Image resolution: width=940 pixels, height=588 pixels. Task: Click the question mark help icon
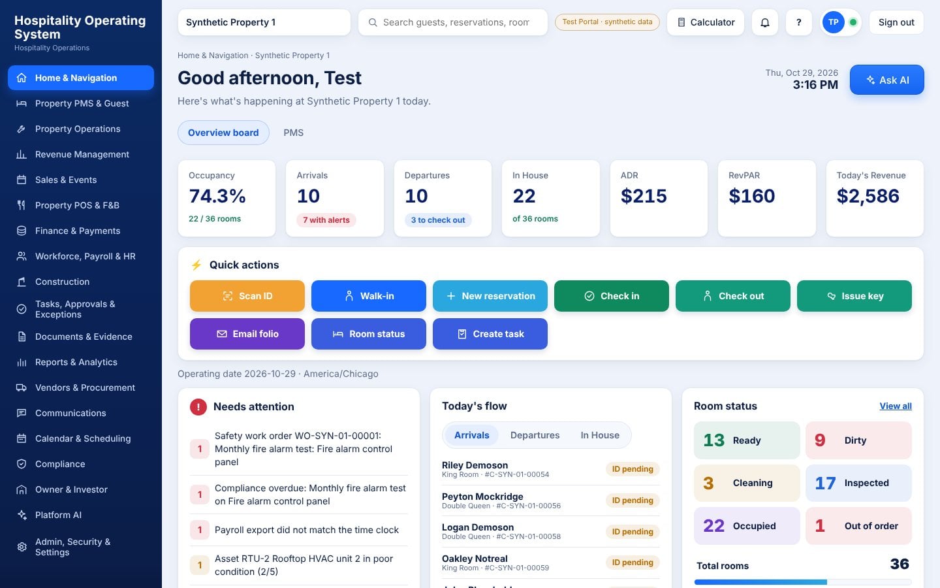[798, 22]
